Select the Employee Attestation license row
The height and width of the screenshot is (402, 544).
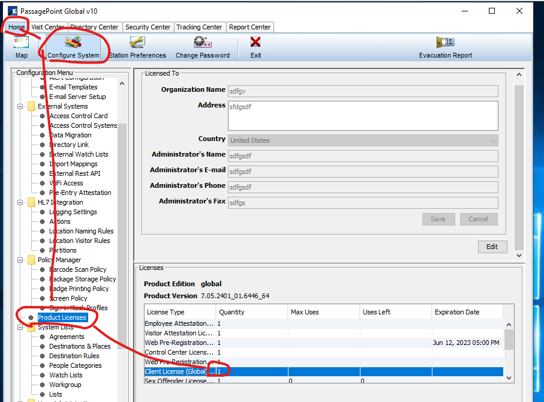tap(324, 323)
